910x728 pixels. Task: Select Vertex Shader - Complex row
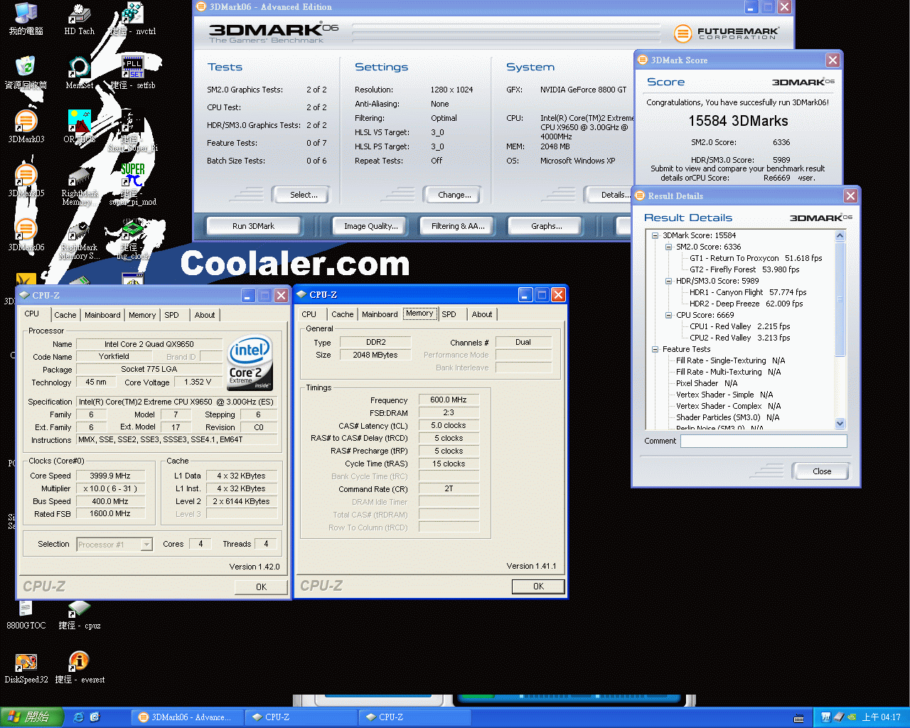[728, 406]
